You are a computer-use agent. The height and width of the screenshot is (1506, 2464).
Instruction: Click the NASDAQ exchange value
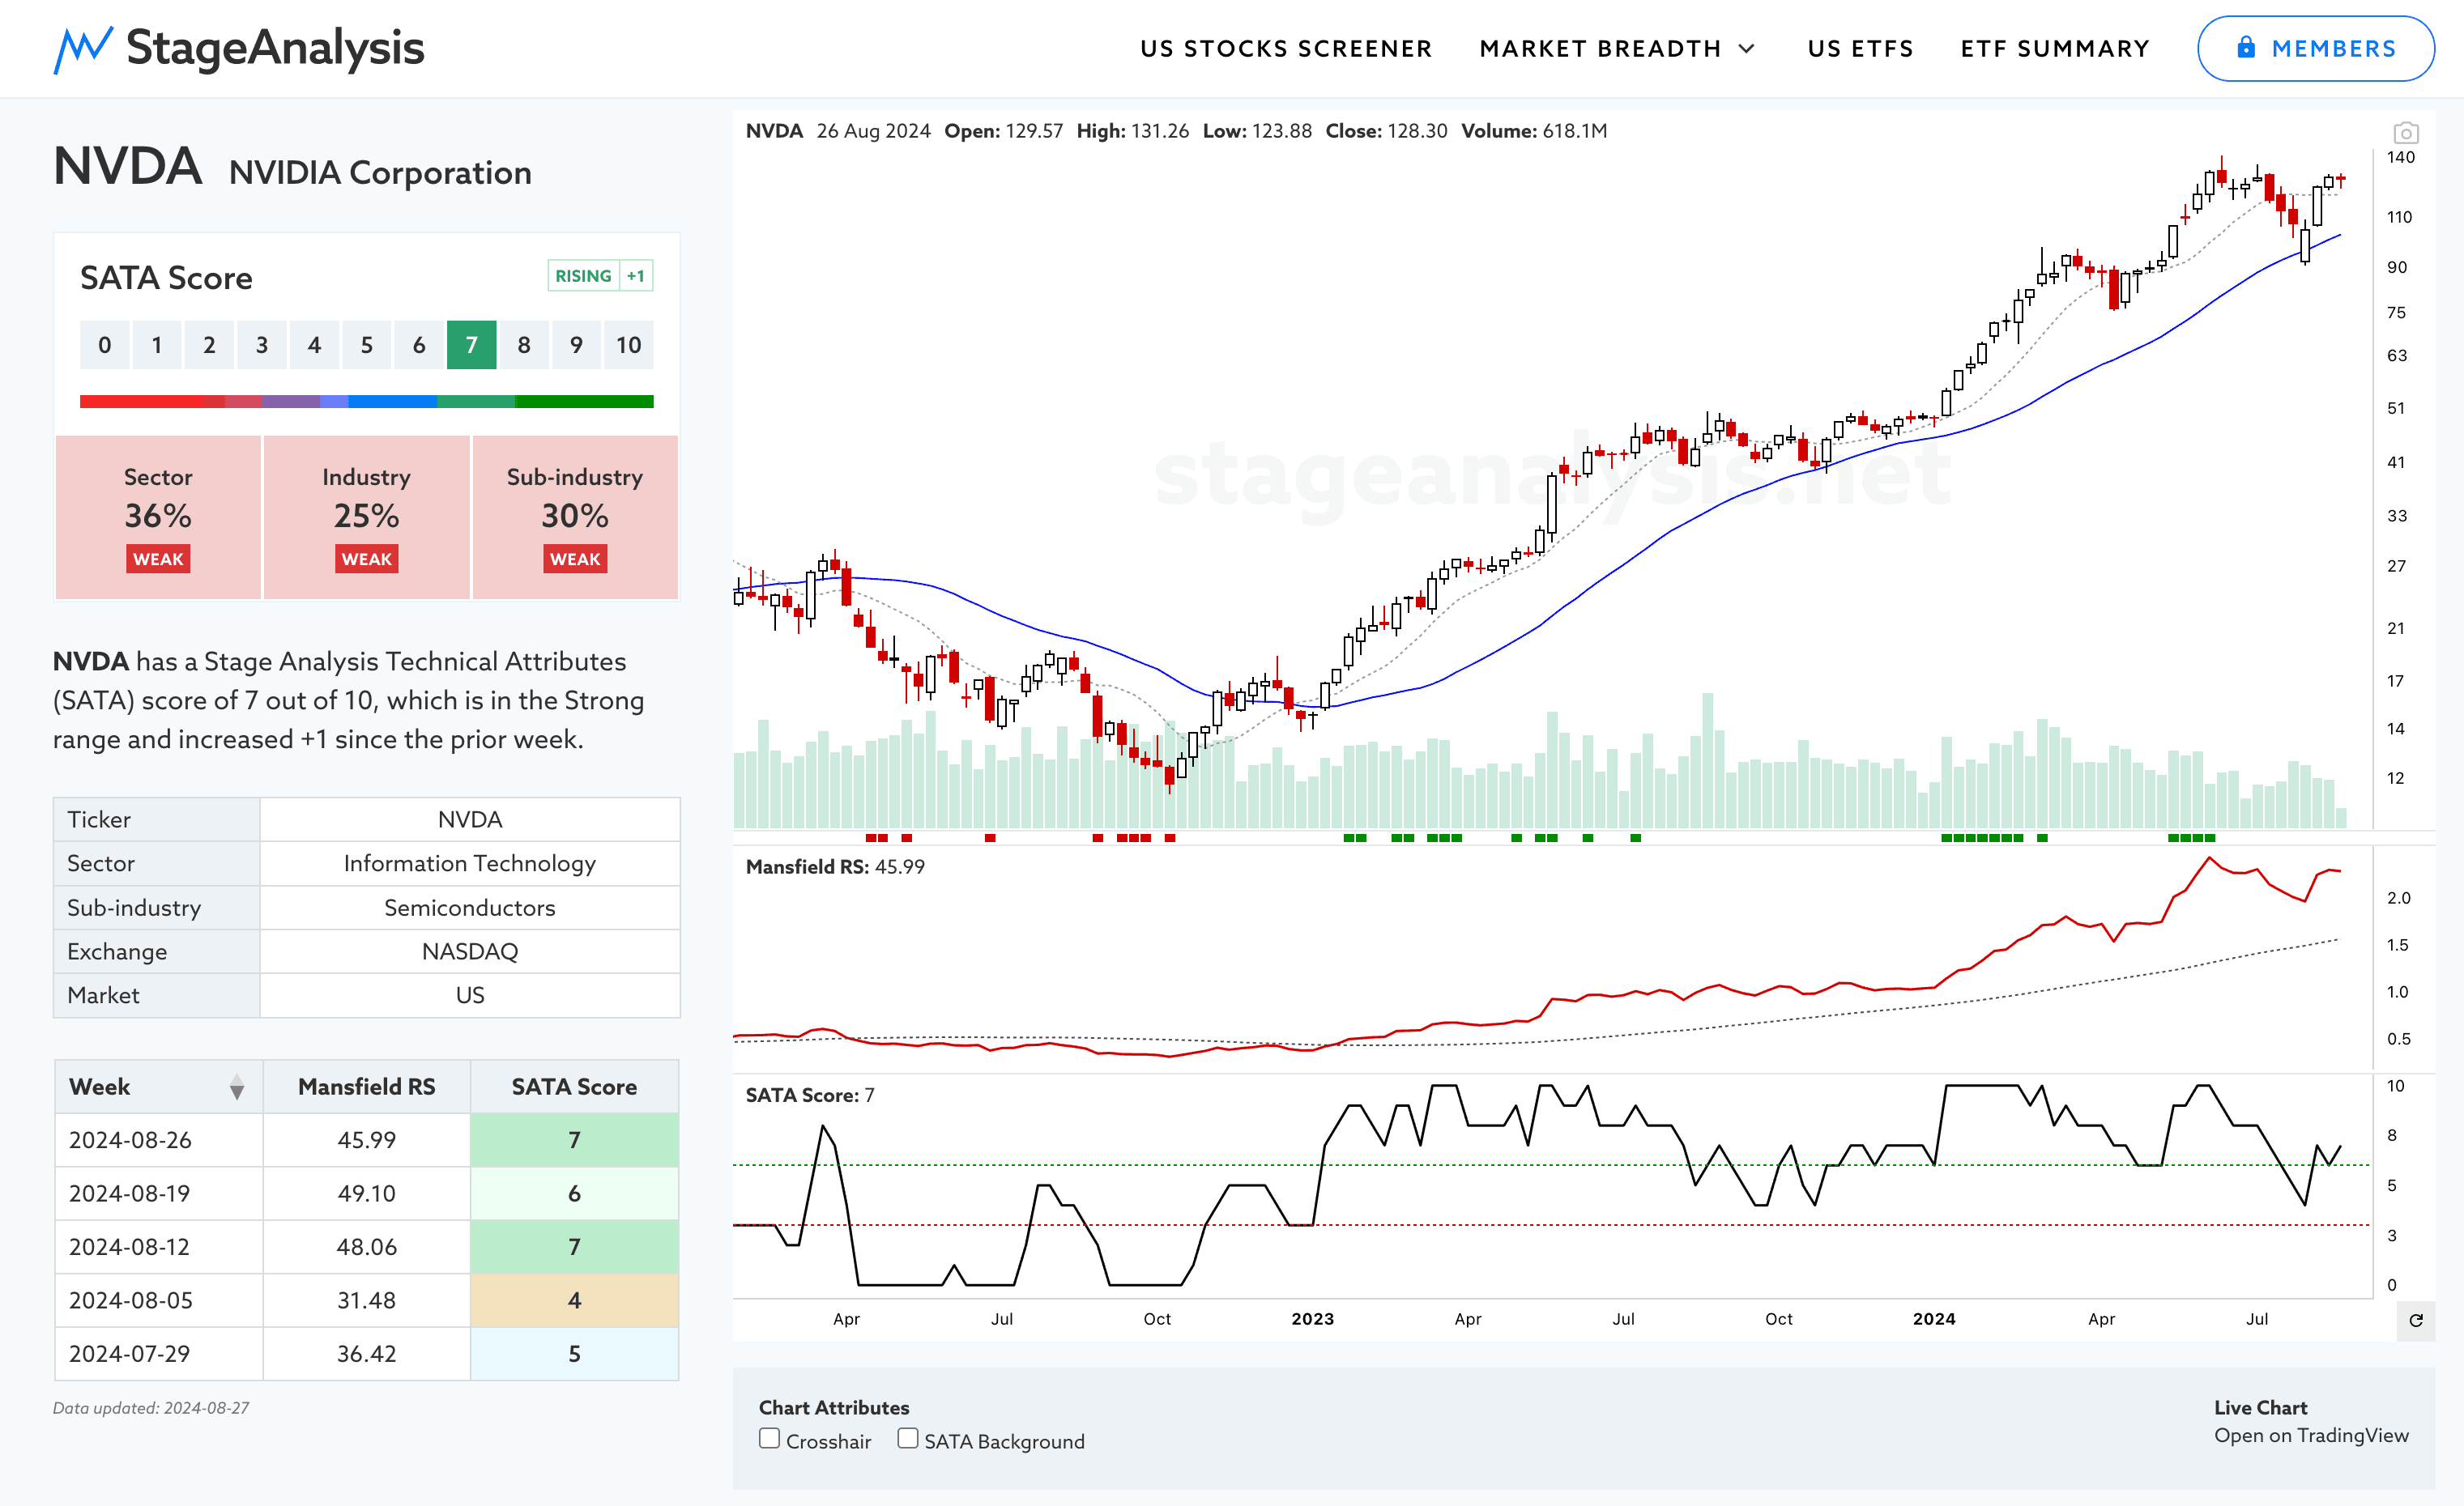tap(470, 951)
